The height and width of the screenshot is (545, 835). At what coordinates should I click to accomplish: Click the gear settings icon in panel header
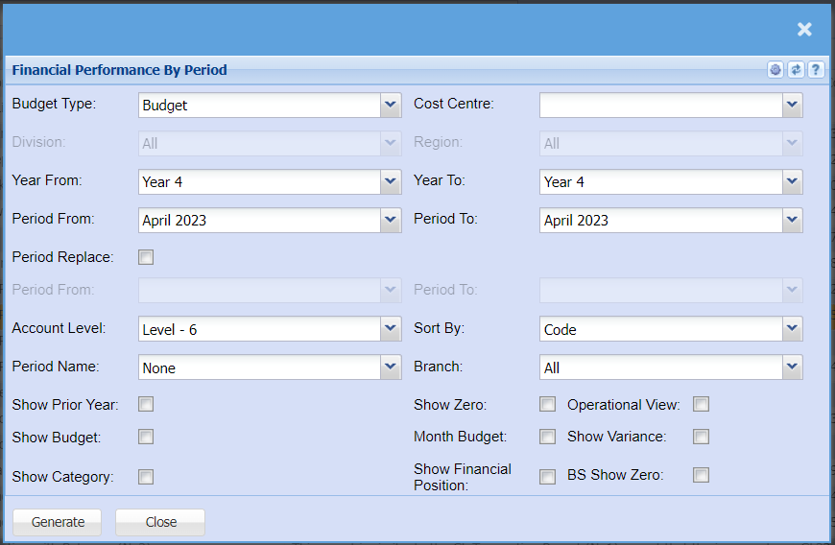point(775,70)
